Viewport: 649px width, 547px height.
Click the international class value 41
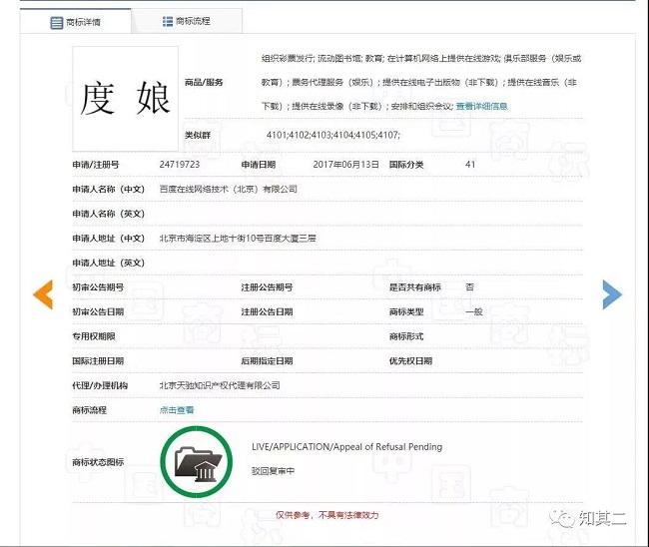[x=470, y=164]
